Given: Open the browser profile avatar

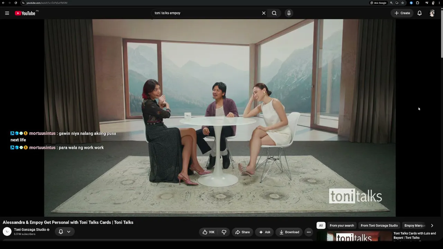Looking at the screenshot, I should pyautogui.click(x=433, y=3).
